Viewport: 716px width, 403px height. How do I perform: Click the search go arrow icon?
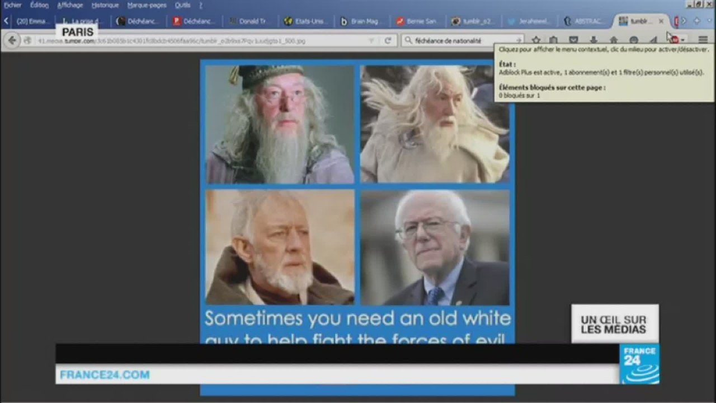click(x=519, y=40)
